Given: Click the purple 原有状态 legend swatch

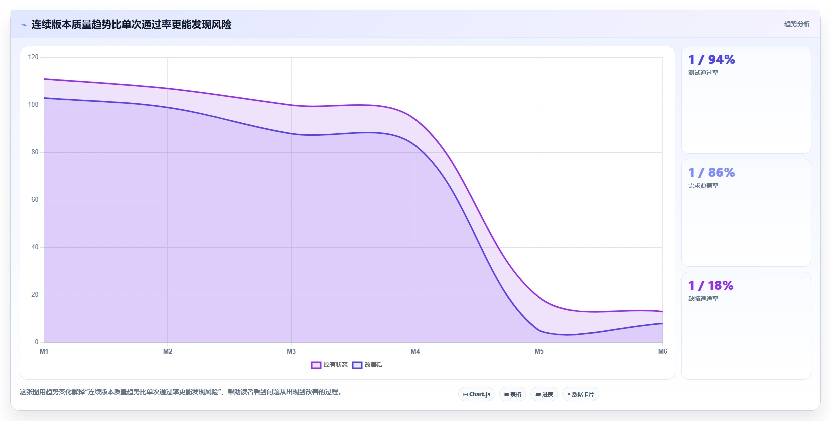Looking at the screenshot, I should pos(316,365).
